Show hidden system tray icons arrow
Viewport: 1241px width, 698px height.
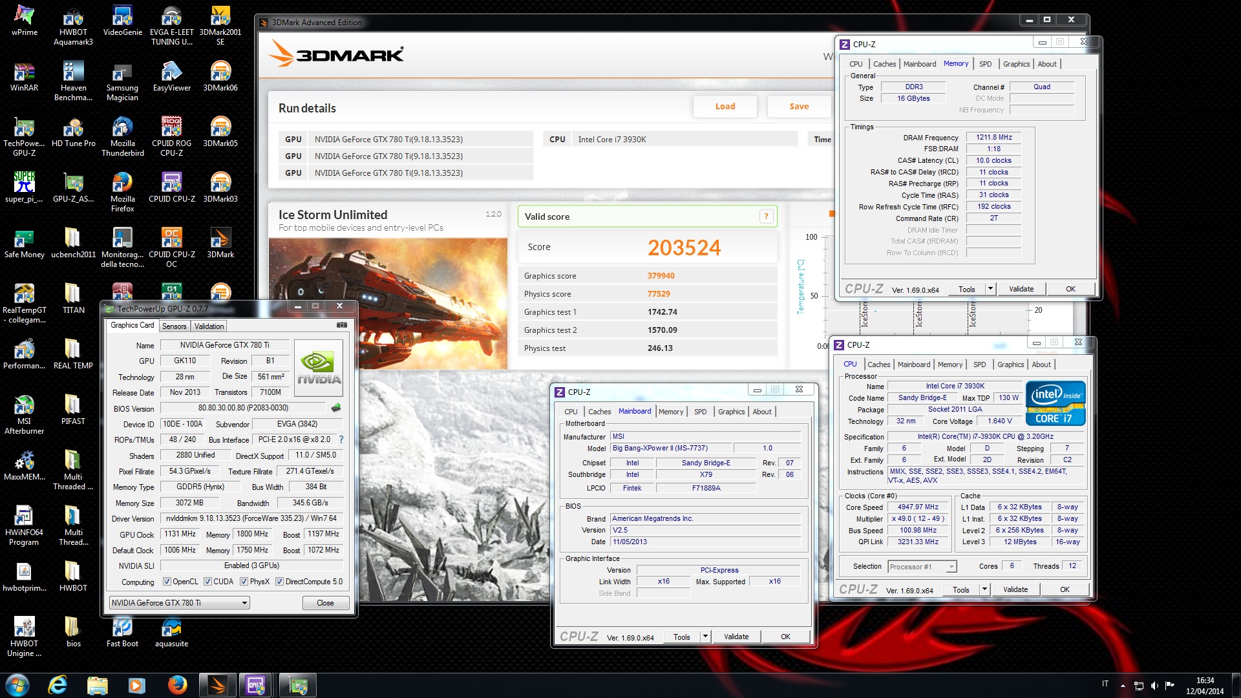[1123, 685]
